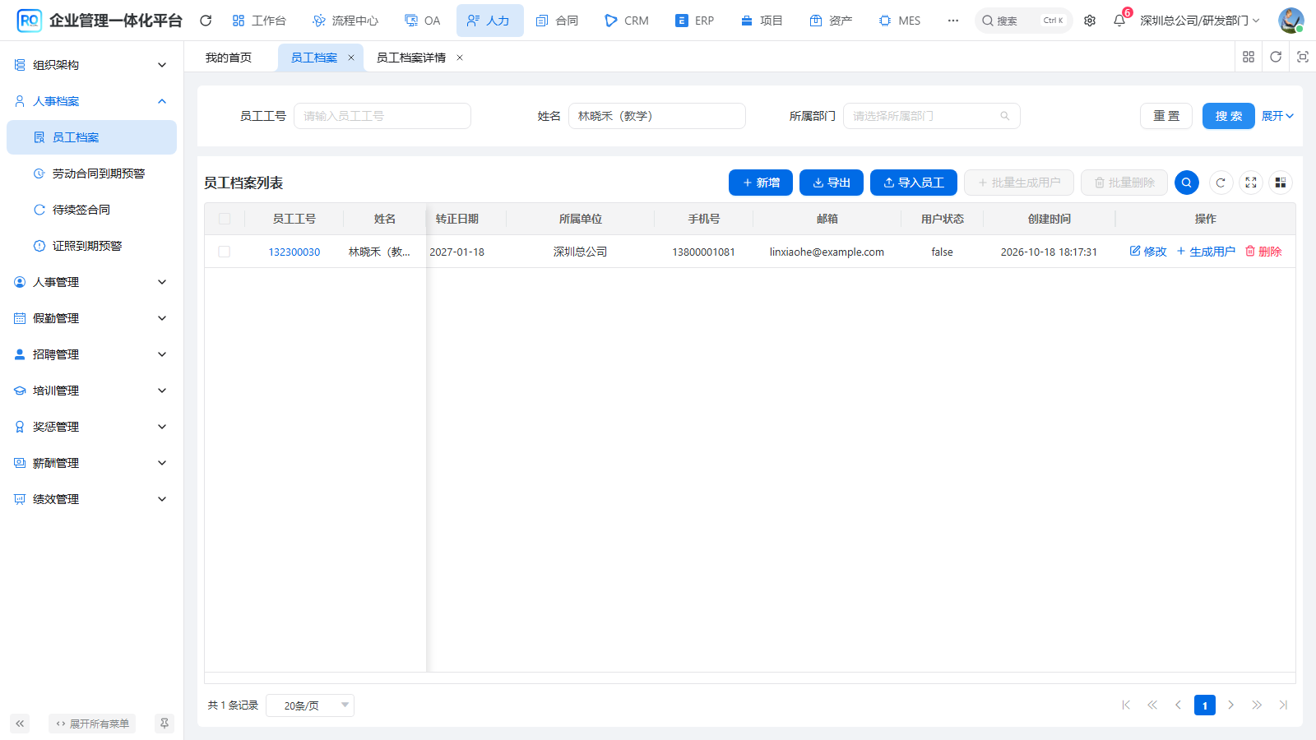Close the 员工档案详情 tab
The height and width of the screenshot is (740, 1316).
coord(460,58)
